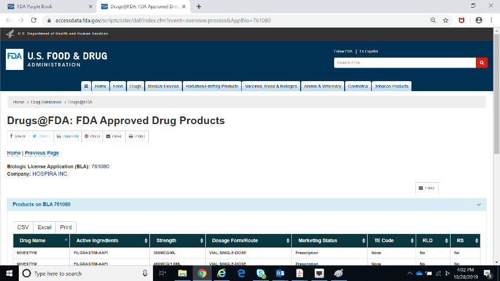Open Internet Explorer from taskbar
The height and width of the screenshot is (281, 500).
(221, 273)
